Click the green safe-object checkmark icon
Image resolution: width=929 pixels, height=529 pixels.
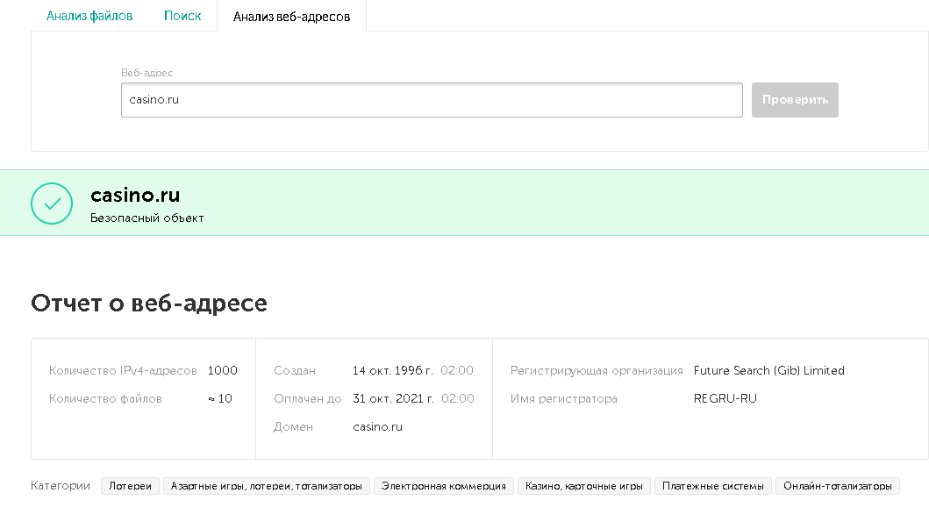point(52,204)
